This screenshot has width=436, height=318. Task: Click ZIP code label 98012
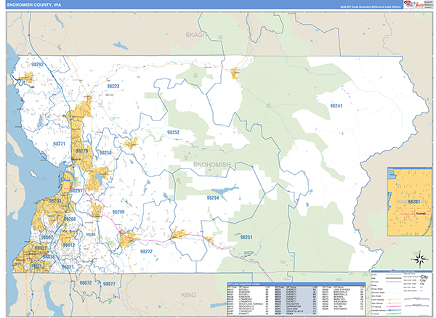69,245
